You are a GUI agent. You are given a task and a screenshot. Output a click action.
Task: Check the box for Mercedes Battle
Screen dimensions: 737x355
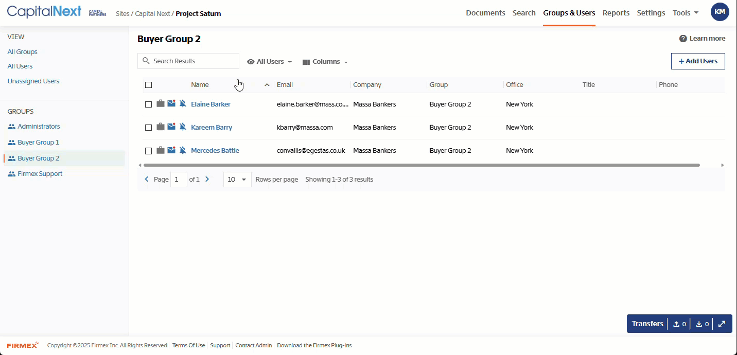pyautogui.click(x=149, y=151)
